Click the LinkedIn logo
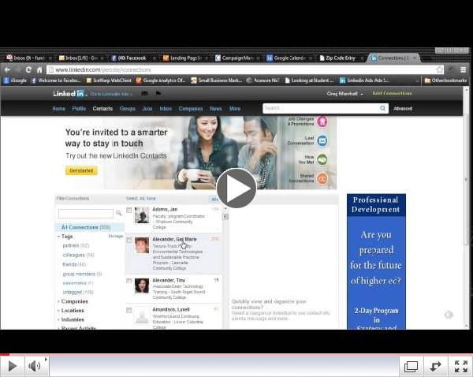 coord(70,94)
